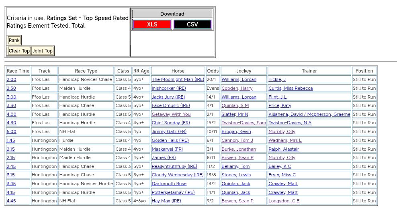397x216 pixels.
Task: Open horse The Moonlight Man (IRE)
Action: click(x=178, y=80)
